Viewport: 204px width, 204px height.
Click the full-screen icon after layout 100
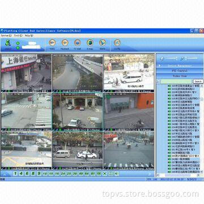pos(105,173)
